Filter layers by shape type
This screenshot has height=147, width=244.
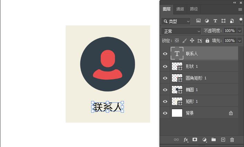223,21
